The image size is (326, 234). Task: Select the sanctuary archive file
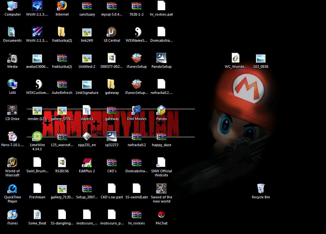(87, 6)
